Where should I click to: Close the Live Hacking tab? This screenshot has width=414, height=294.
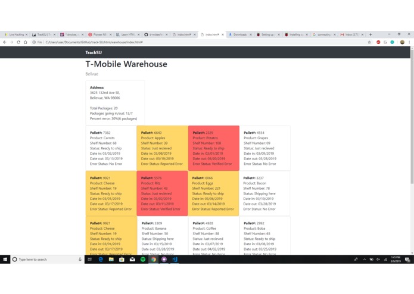pos(26,35)
